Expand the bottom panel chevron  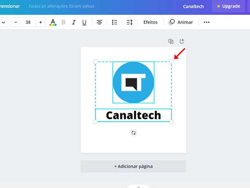(138, 187)
